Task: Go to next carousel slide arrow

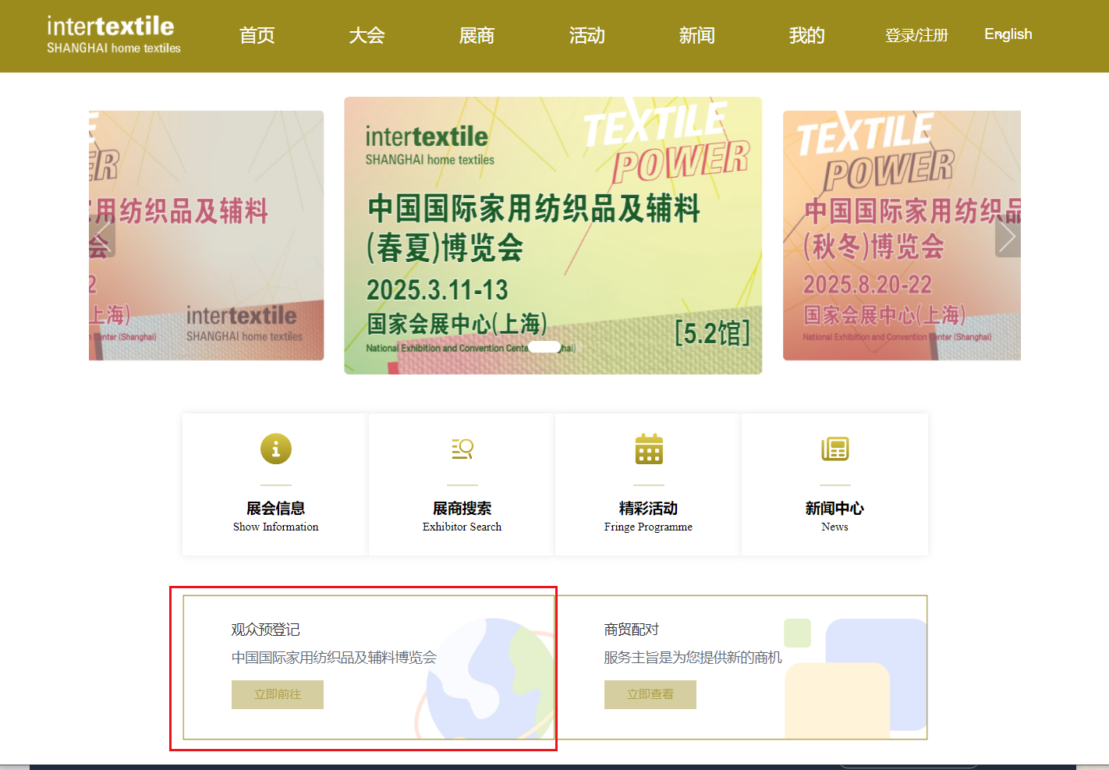Action: (1007, 236)
